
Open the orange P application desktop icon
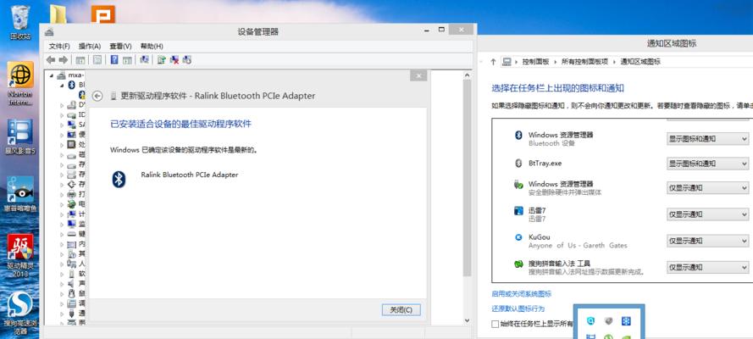103,14
